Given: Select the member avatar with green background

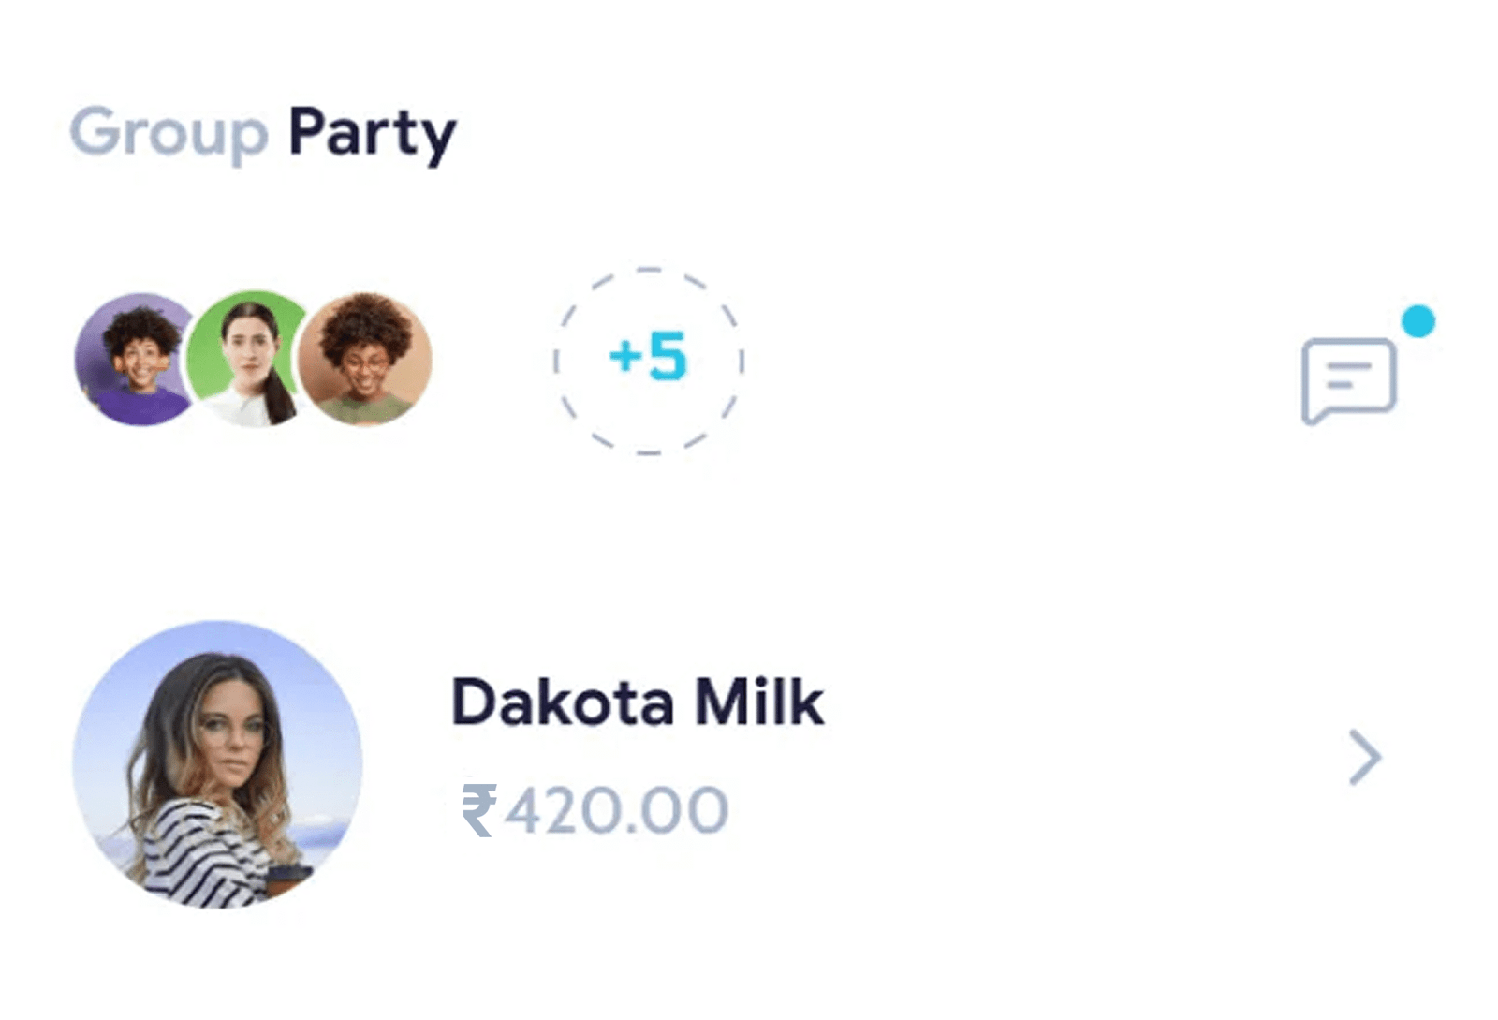Looking at the screenshot, I should [x=248, y=361].
